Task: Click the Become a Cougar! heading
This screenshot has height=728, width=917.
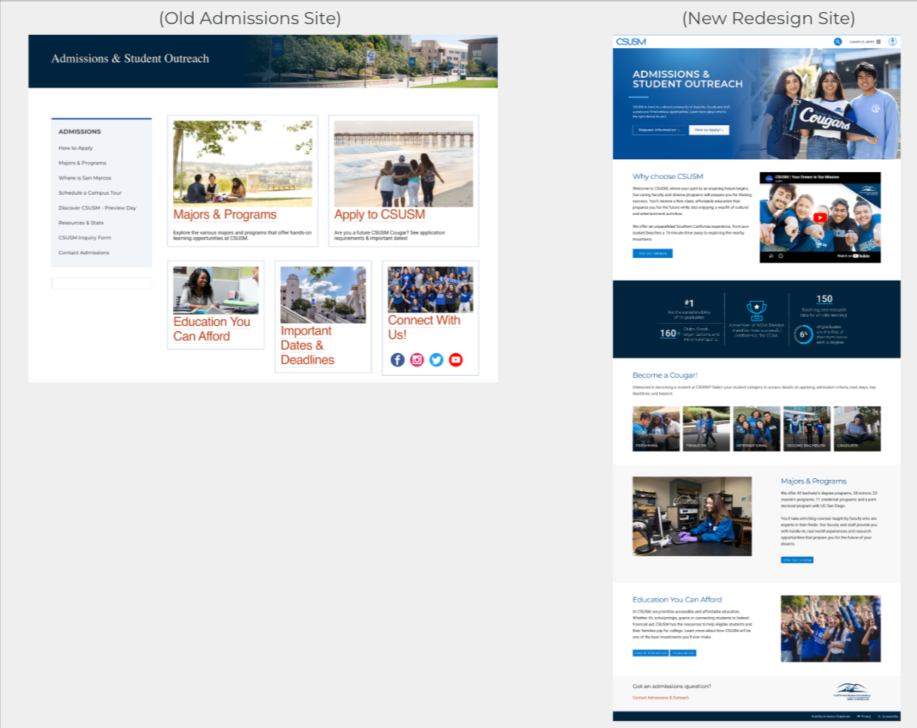Action: coord(665,375)
